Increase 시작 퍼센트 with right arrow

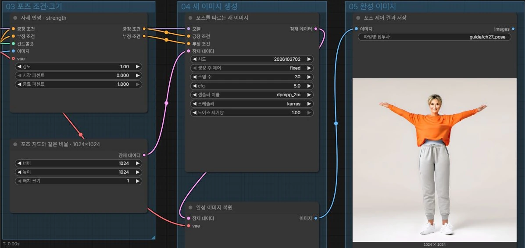tap(138, 75)
